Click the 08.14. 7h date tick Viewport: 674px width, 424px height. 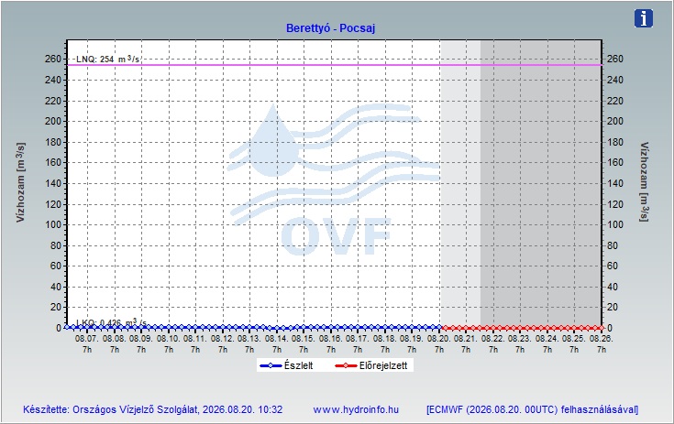(276, 343)
